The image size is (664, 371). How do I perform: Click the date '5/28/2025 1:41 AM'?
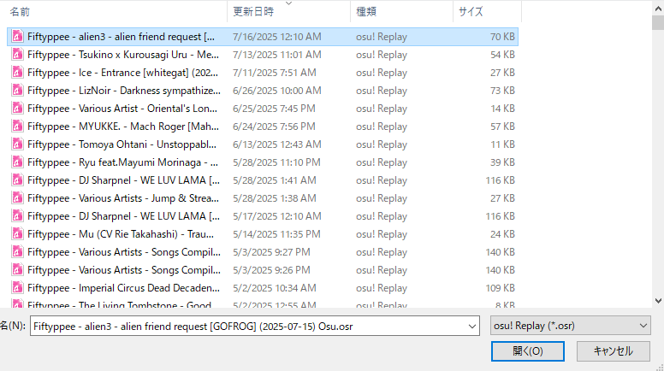pos(275,180)
